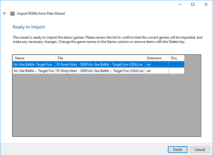213x156 pixels.
Task: Click the Disc column header
Action: (x=177, y=58)
